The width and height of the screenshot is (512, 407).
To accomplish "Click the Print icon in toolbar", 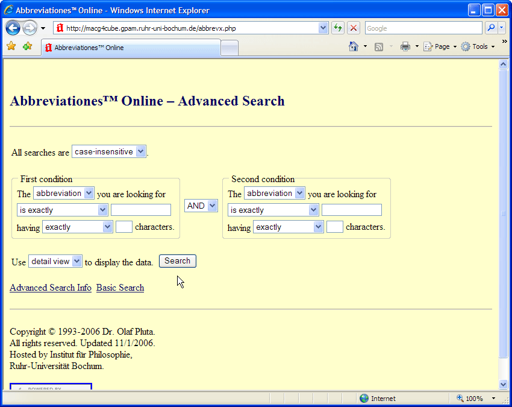I will pyautogui.click(x=405, y=46).
